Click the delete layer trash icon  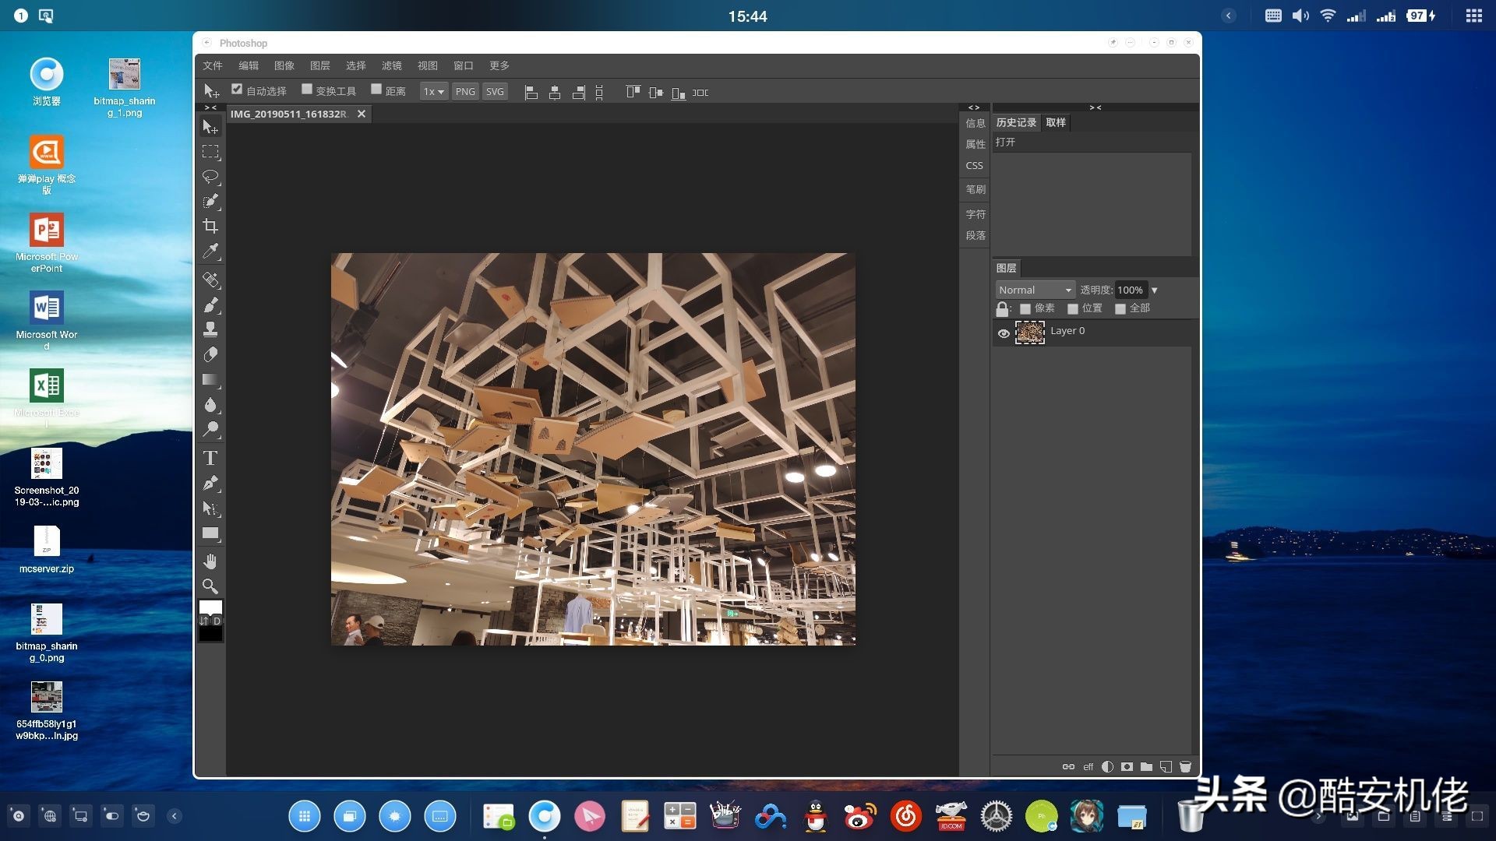(x=1185, y=767)
